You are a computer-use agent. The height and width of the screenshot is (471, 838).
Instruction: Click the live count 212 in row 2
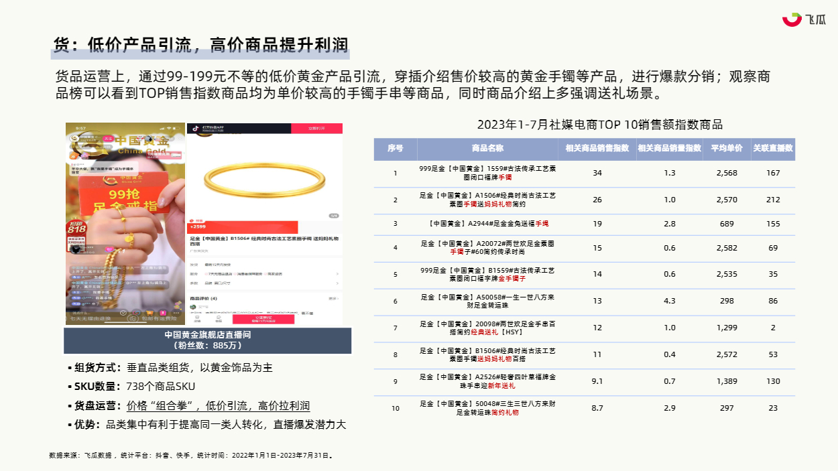coord(773,200)
